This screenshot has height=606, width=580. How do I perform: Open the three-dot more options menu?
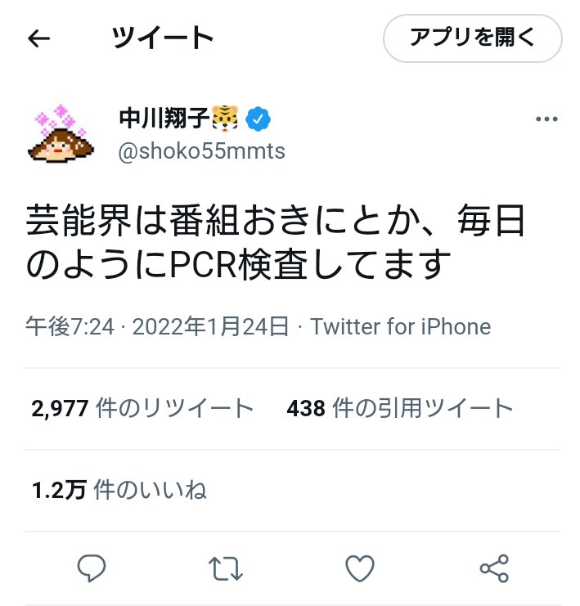[546, 119]
